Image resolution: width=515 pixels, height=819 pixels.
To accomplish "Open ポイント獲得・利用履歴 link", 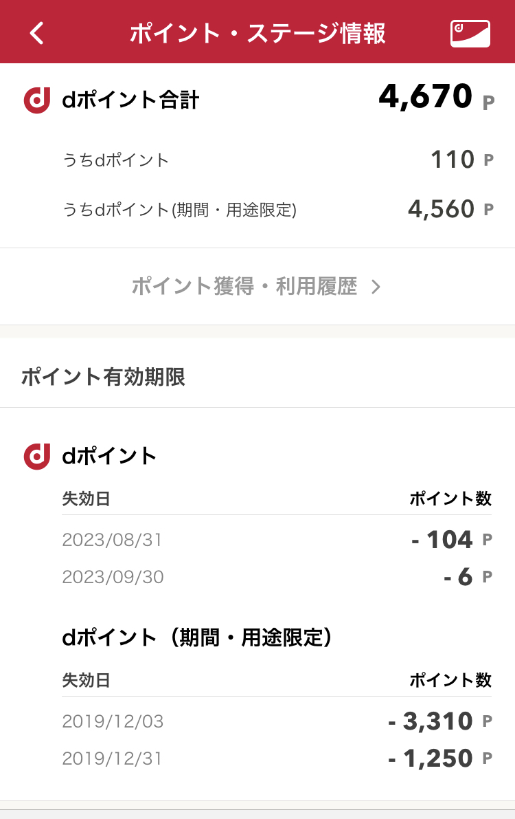I will [x=244, y=287].
